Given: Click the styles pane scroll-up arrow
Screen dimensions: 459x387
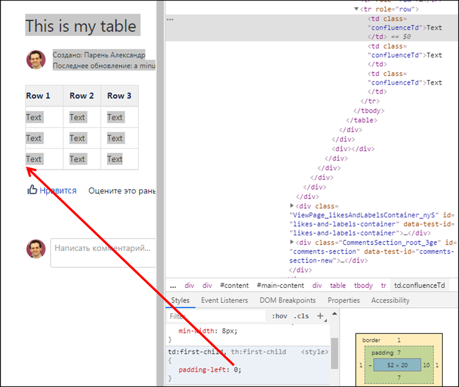Looking at the screenshot, I should (x=334, y=314).
